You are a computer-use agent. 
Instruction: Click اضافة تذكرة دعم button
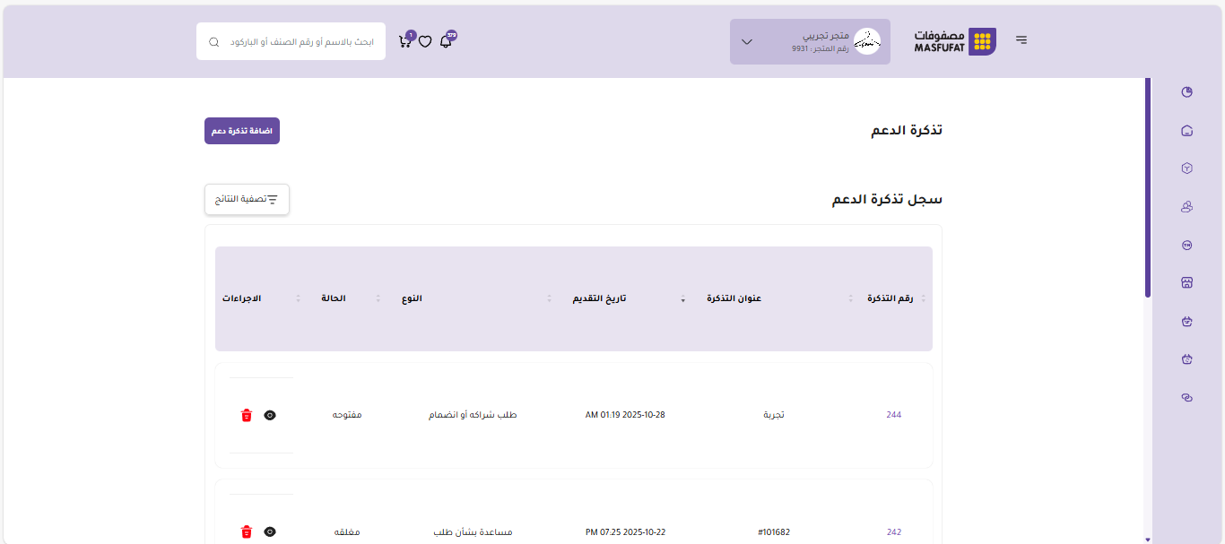(x=242, y=131)
